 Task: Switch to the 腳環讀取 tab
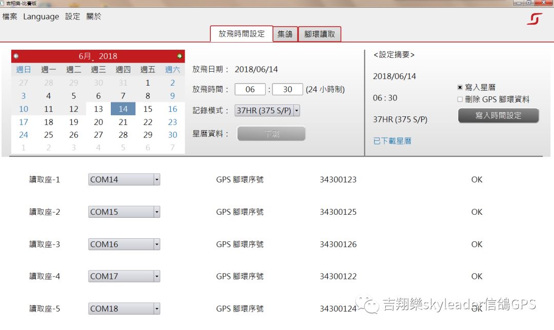319,34
